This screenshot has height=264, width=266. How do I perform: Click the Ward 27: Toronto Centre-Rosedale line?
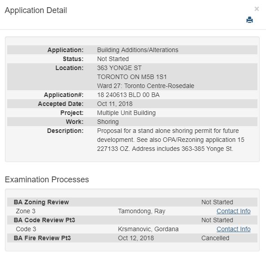point(145,86)
